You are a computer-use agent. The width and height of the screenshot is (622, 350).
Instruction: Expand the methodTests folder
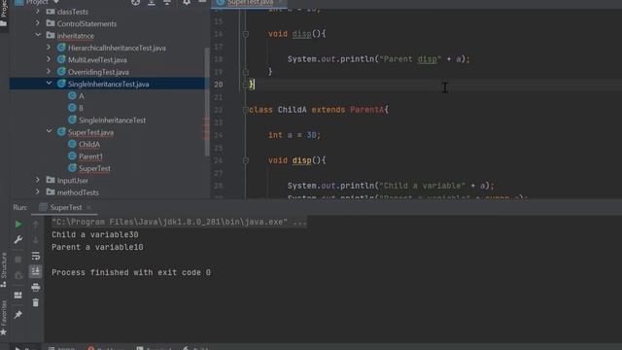[x=38, y=192]
